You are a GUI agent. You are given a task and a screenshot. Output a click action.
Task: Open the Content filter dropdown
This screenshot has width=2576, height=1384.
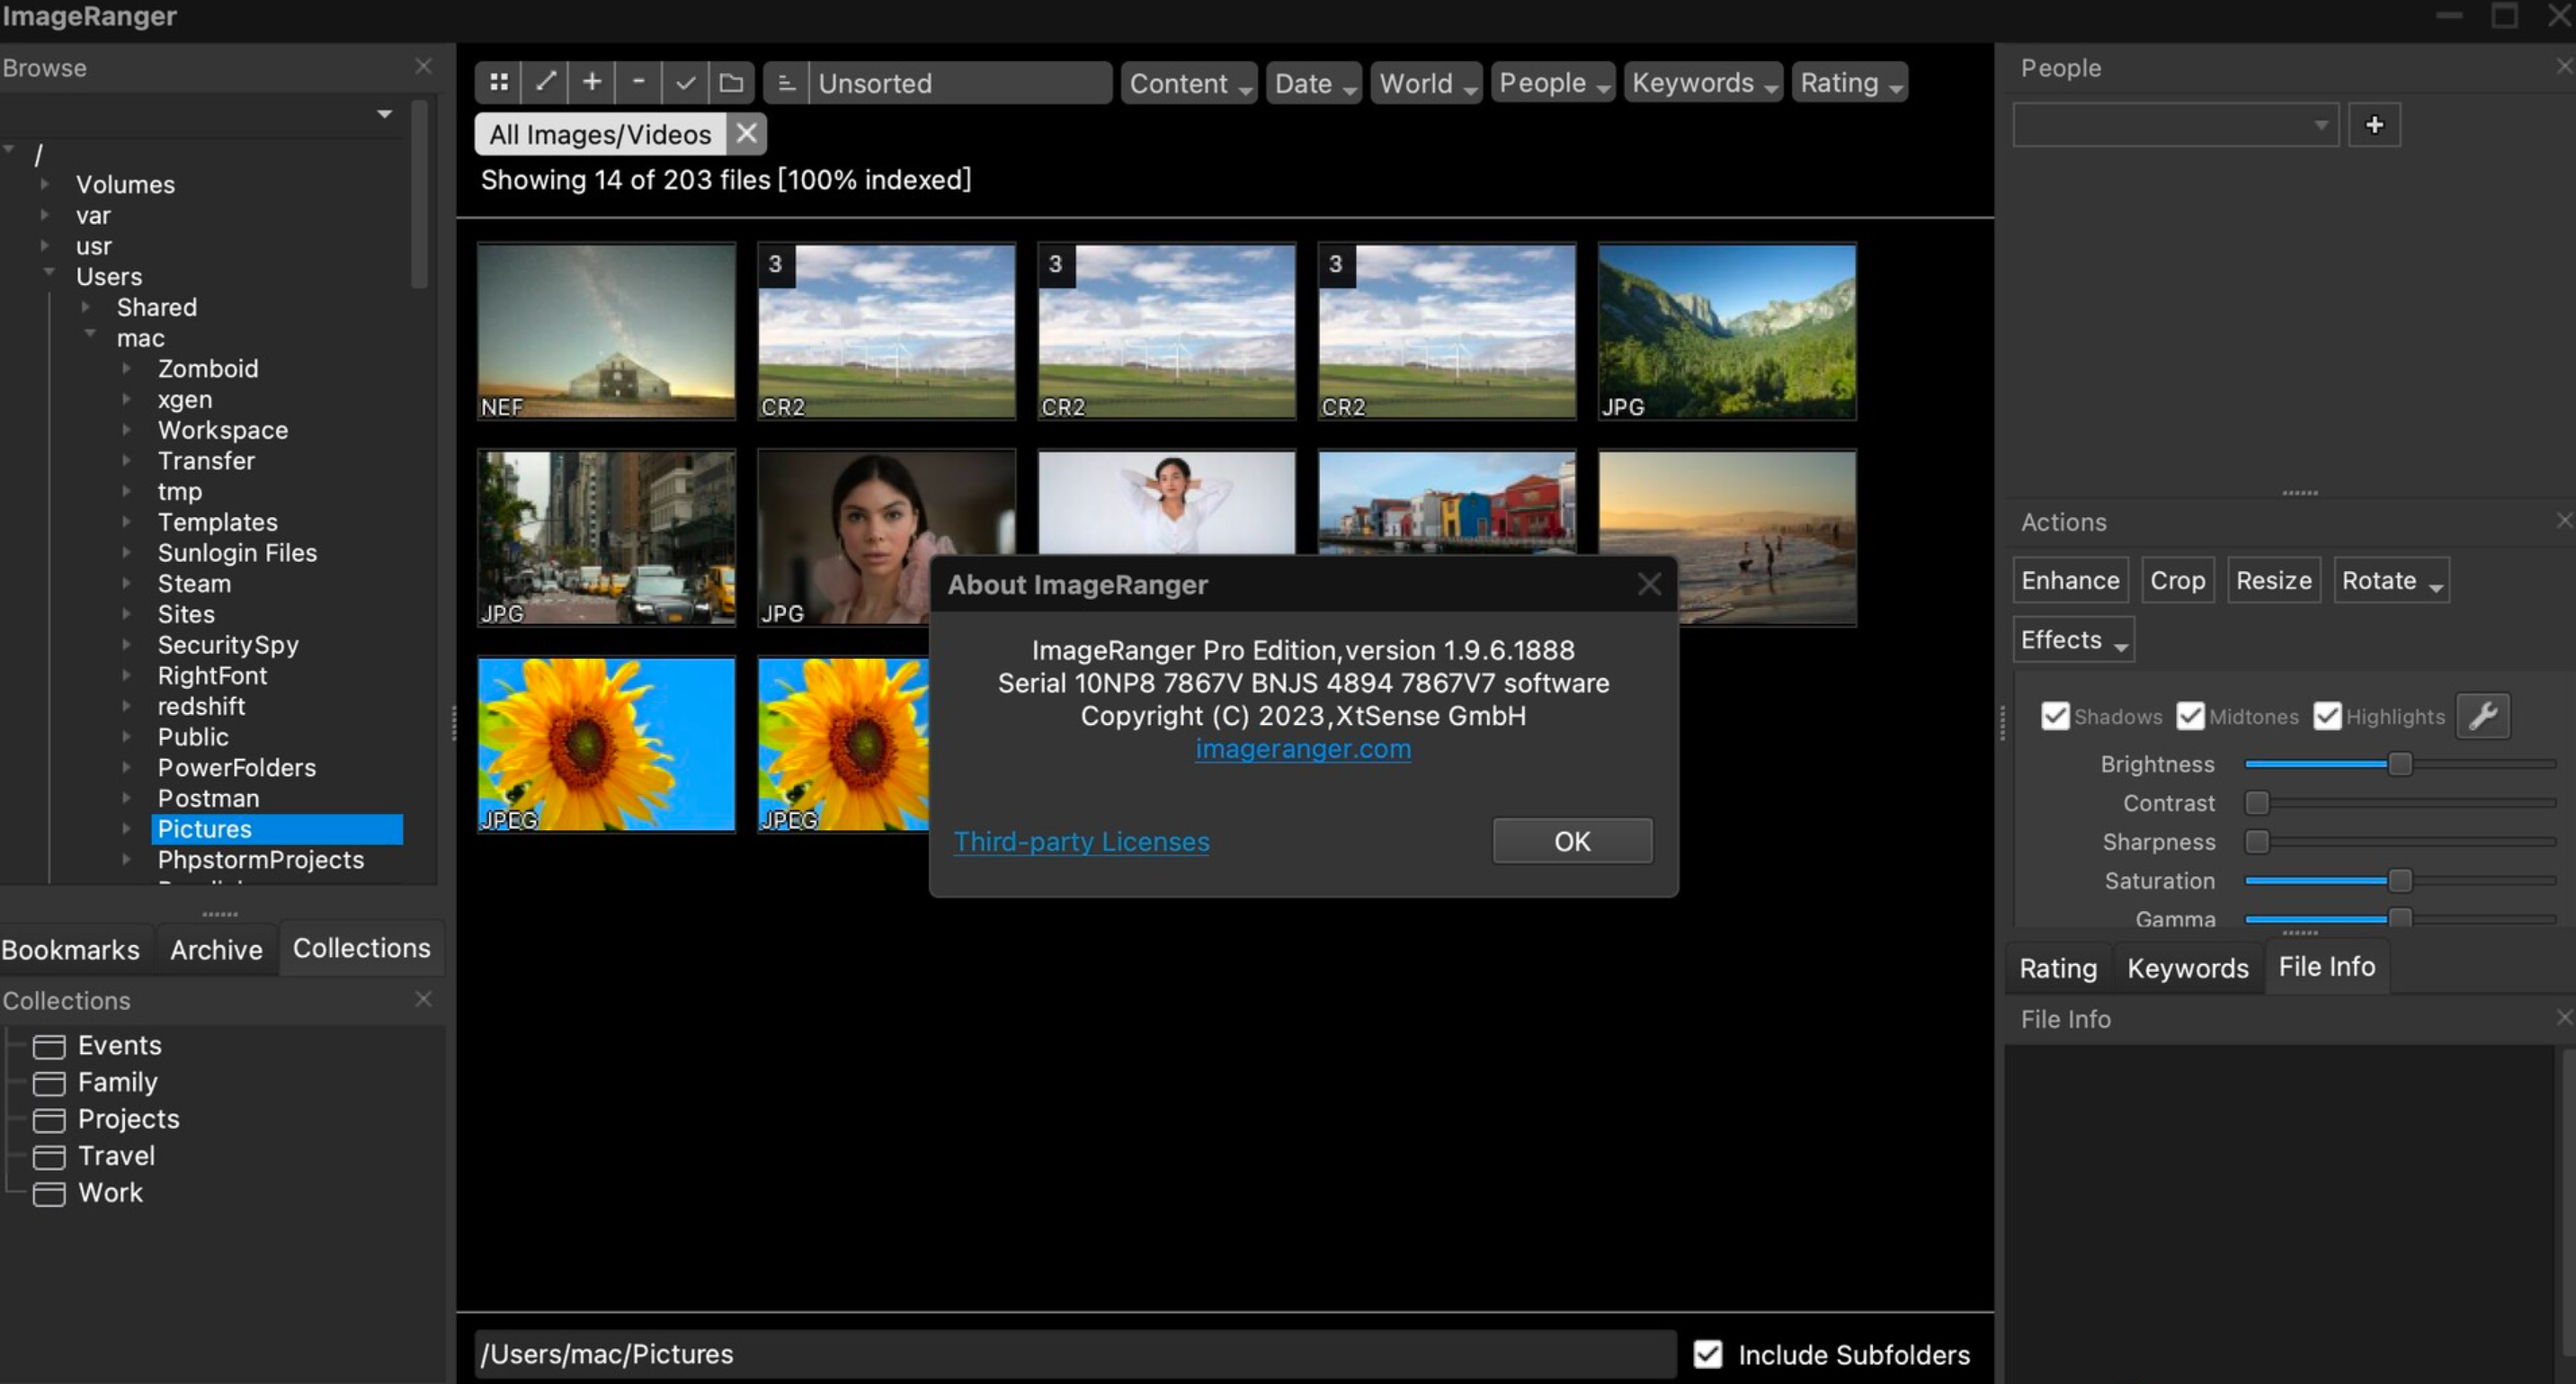[1189, 83]
